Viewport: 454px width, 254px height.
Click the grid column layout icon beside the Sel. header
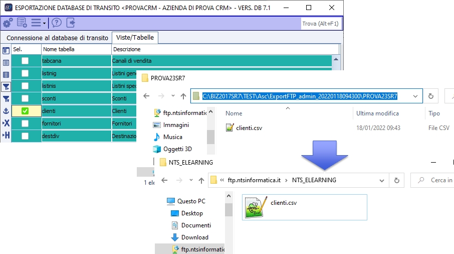point(6,51)
